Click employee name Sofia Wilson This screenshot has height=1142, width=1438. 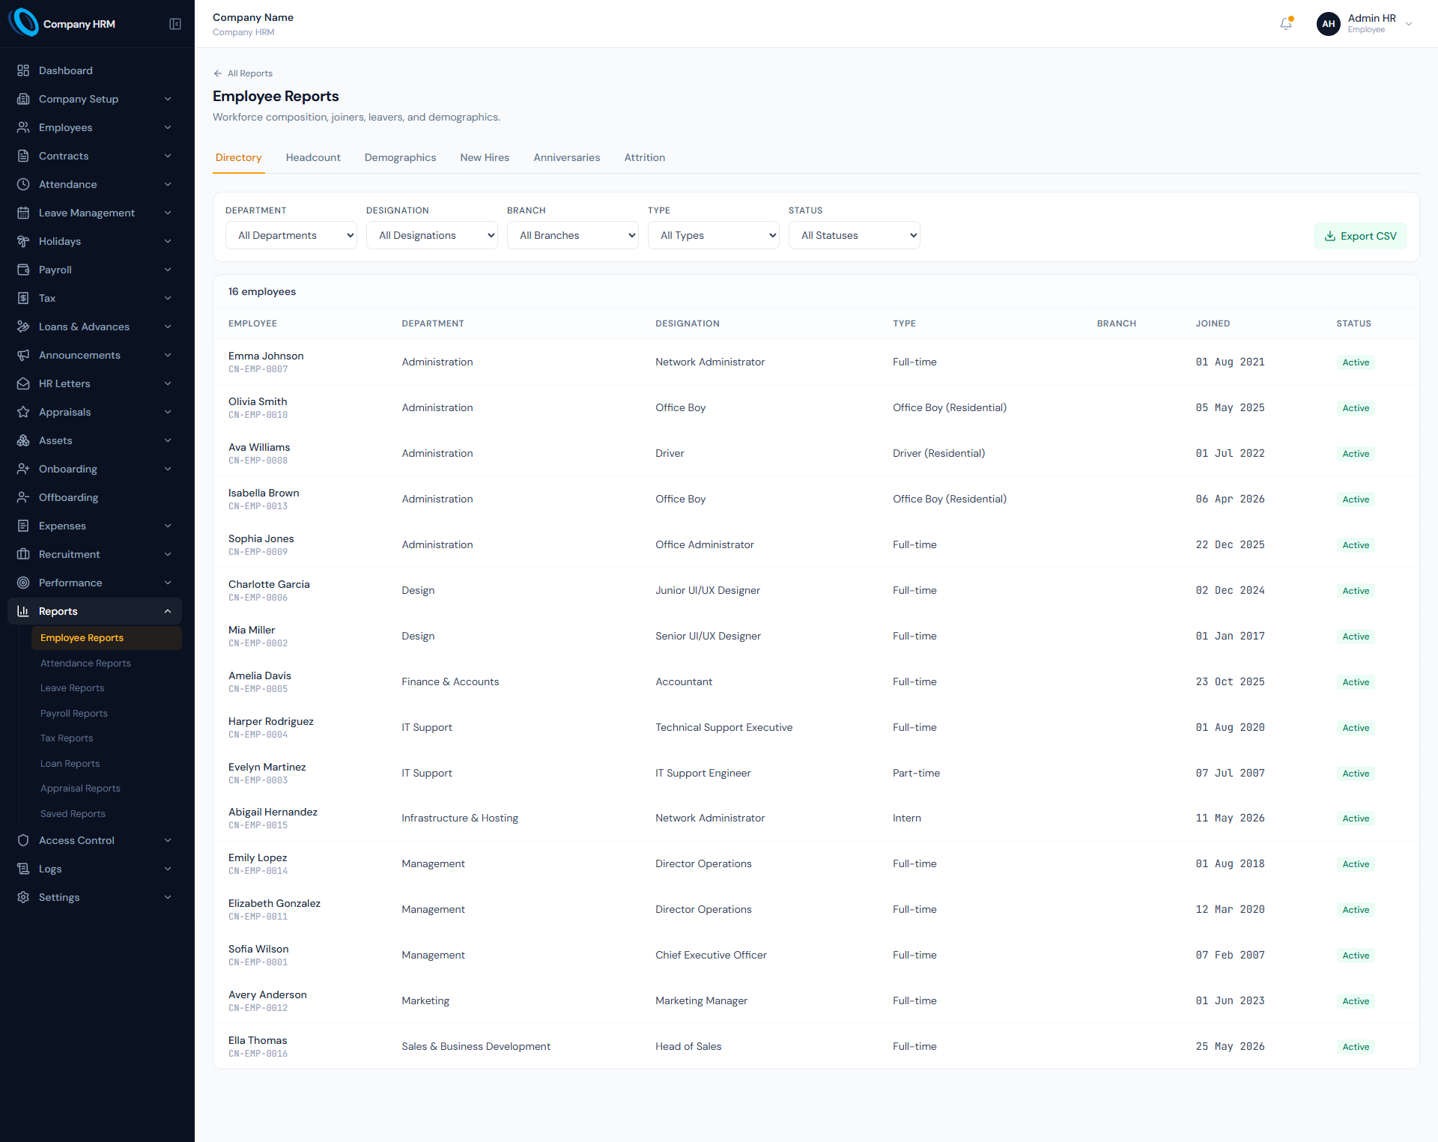(258, 949)
